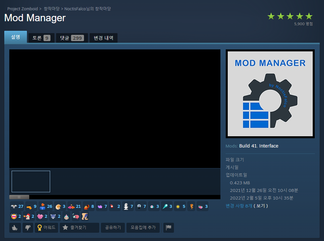Click the clown baby face award icon
The width and height of the screenshot is (324, 241).
pyautogui.click(x=66, y=216)
